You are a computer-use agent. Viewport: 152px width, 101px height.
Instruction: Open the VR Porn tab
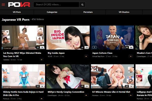point(17,12)
